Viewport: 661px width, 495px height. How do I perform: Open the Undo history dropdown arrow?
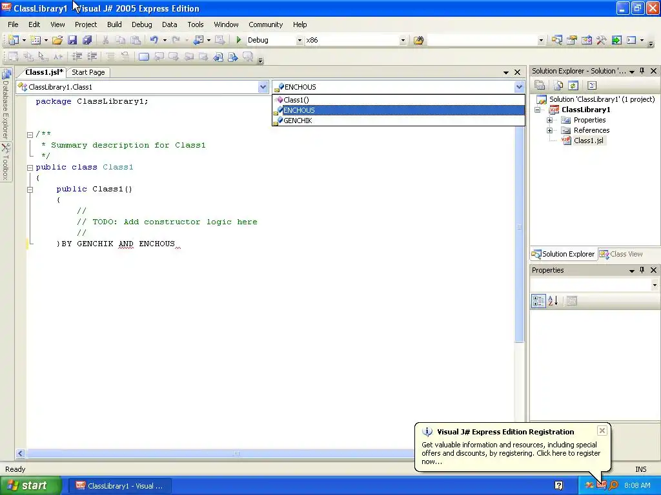165,41
